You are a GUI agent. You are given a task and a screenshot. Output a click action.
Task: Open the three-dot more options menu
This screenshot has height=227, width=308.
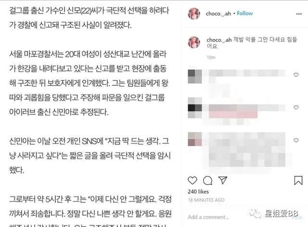point(299,14)
